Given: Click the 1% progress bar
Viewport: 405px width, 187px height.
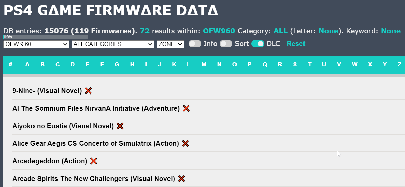Looking at the screenshot, I should [46, 37].
